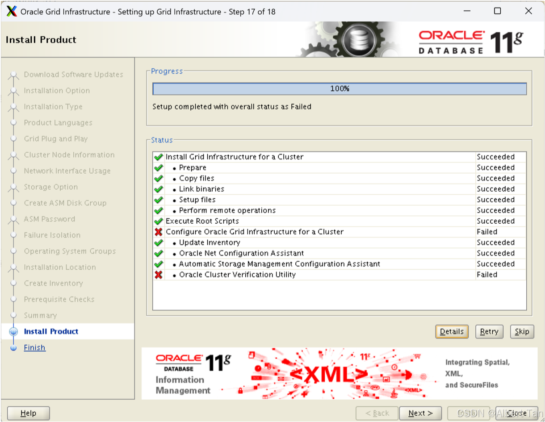545x422 pixels.
Task: Click the Back button
Action: (x=377, y=413)
